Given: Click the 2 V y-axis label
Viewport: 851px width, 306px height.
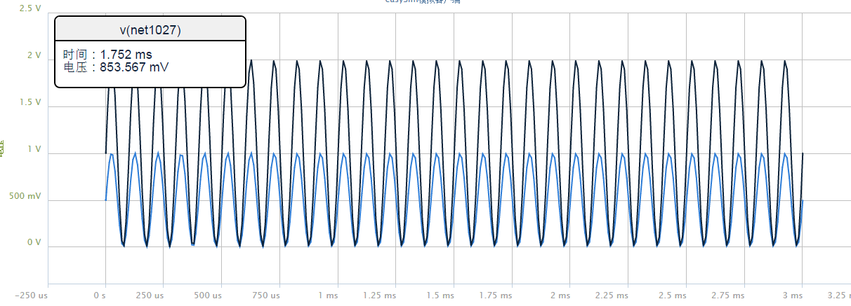Looking at the screenshot, I should coord(34,55).
